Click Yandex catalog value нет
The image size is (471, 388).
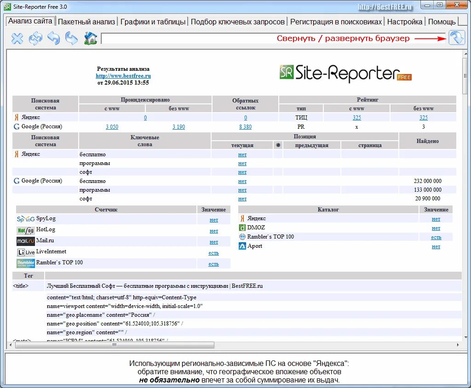[436, 219]
